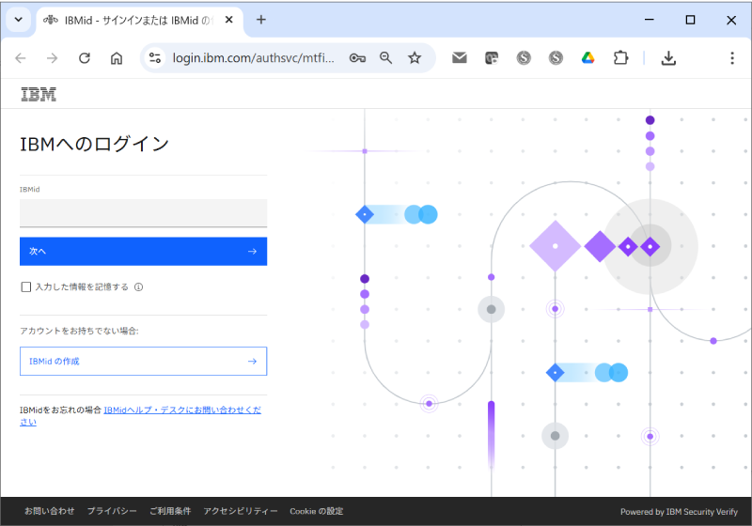Screen dimensions: 752x526
Task: Open a new browser tab
Action: (x=261, y=20)
